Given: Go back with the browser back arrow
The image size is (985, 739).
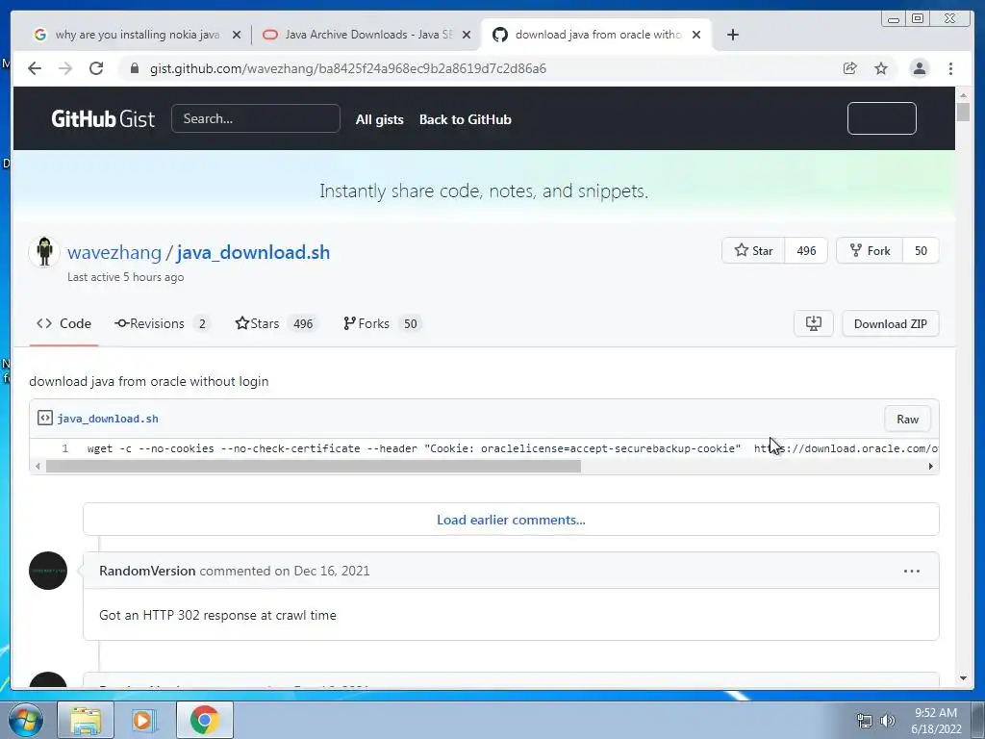Looking at the screenshot, I should tap(35, 68).
